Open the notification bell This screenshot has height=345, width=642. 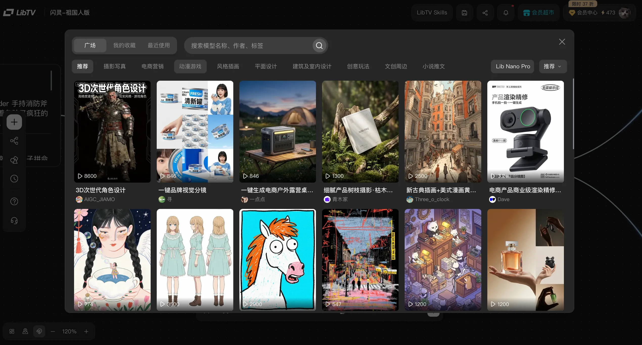[x=506, y=13]
